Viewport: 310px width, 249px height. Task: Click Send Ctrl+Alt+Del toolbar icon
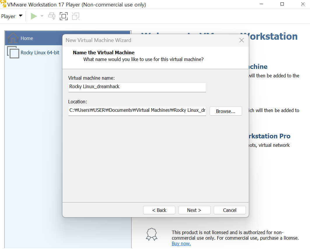point(52,16)
